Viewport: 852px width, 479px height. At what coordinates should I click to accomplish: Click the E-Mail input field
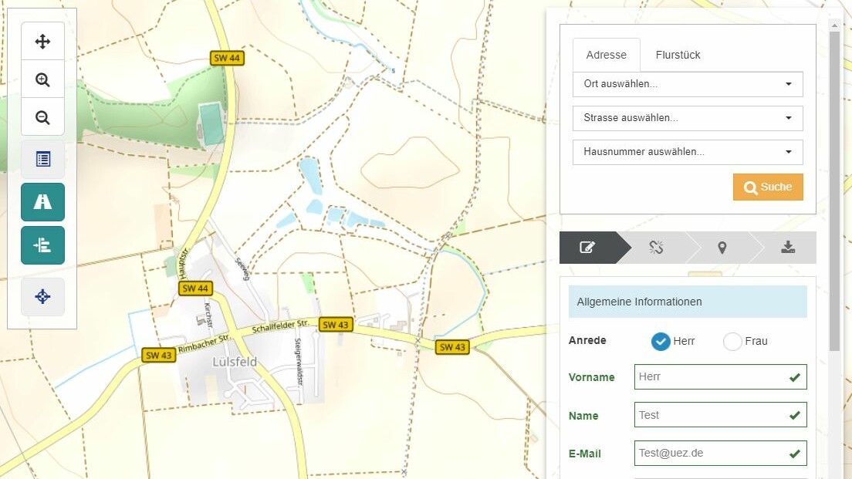710,454
